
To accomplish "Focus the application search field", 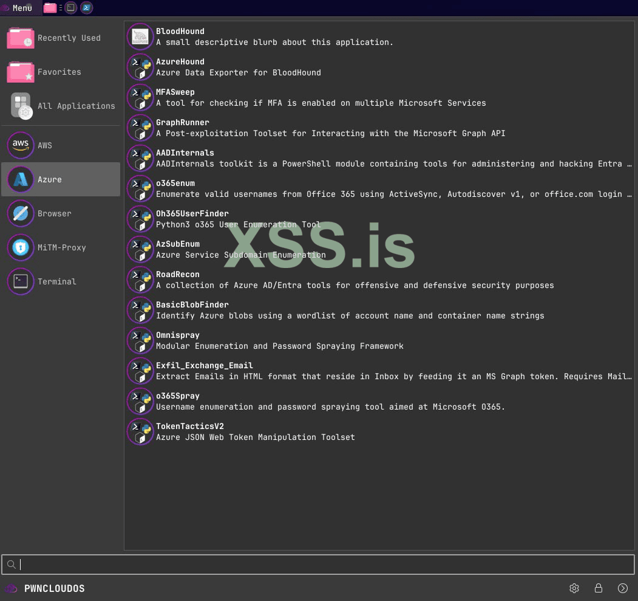I will (318, 565).
